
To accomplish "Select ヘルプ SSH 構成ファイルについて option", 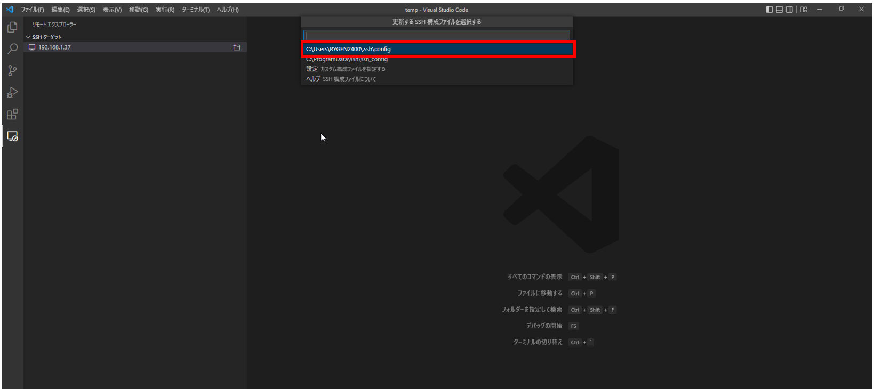I will click(437, 79).
